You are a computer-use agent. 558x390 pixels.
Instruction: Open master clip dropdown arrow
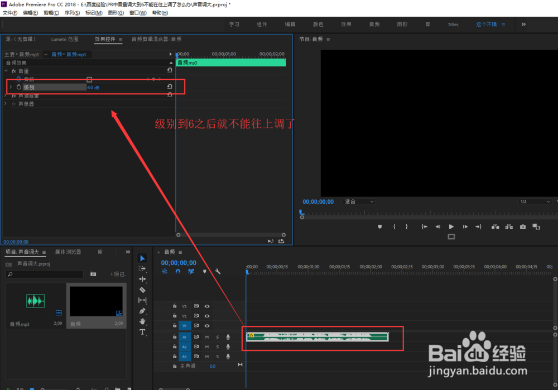tap(46, 55)
